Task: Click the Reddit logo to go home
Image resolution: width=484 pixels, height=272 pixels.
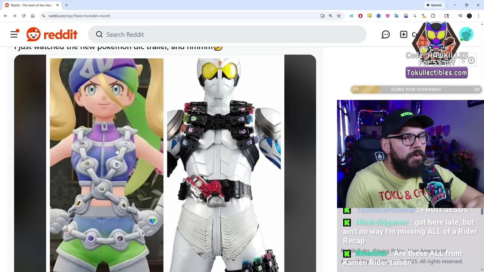Action: point(52,34)
